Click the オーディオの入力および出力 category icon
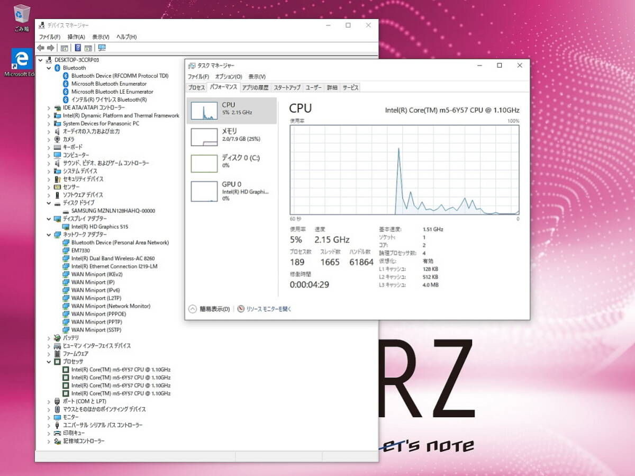 coord(58,131)
